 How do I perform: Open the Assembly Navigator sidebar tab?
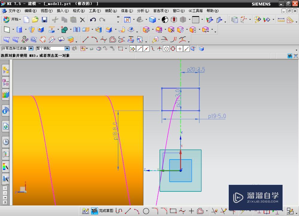click(6, 70)
